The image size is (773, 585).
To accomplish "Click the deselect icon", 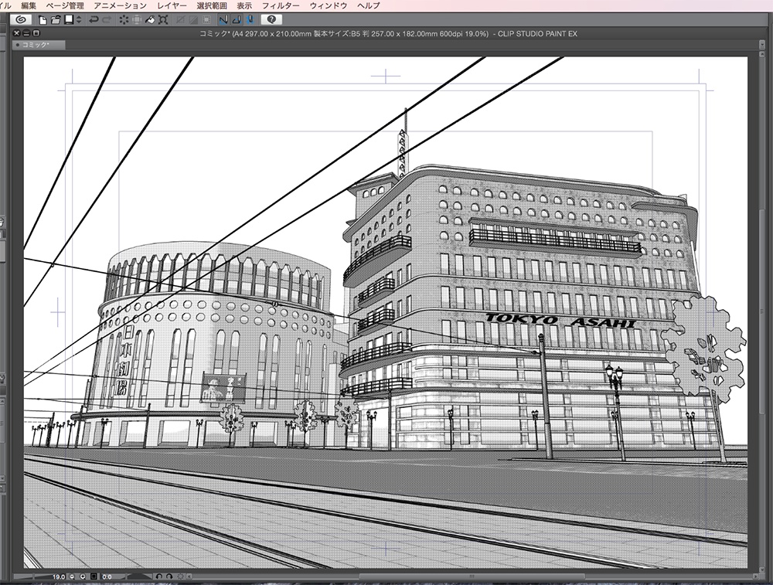I will point(180,20).
